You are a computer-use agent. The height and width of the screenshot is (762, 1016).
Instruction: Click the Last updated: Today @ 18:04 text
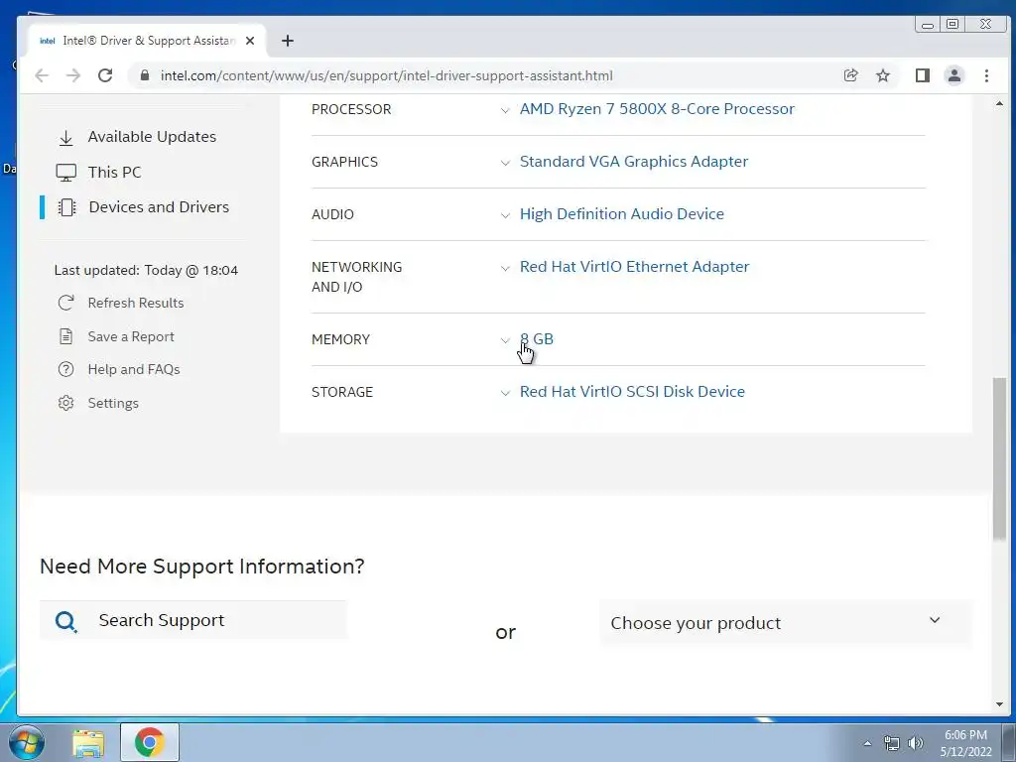[146, 270]
